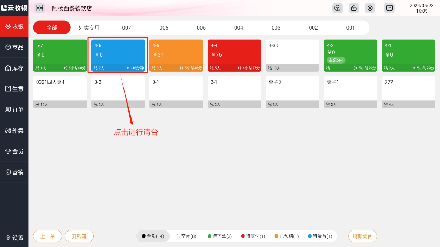Open the four-square grid menu icon
Image resolution: width=440 pixels, height=247 pixels.
pos(40,8)
